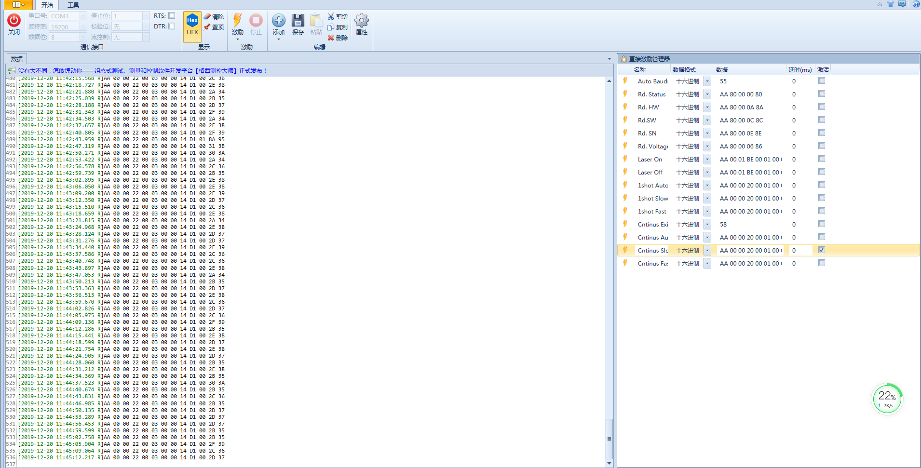This screenshot has height=468, width=921.
Task: Click the help icon at top right
Action: click(916, 4)
